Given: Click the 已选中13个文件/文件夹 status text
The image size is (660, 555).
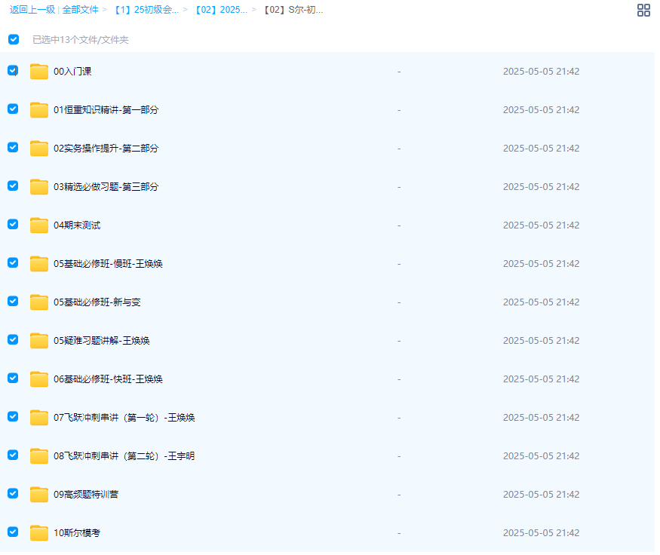Looking at the screenshot, I should pos(81,39).
